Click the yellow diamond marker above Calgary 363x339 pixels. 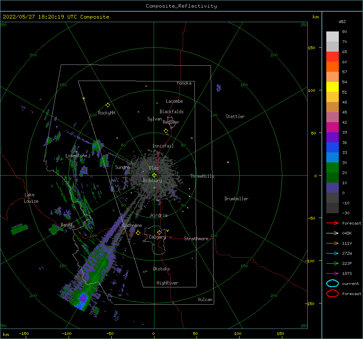(x=159, y=232)
